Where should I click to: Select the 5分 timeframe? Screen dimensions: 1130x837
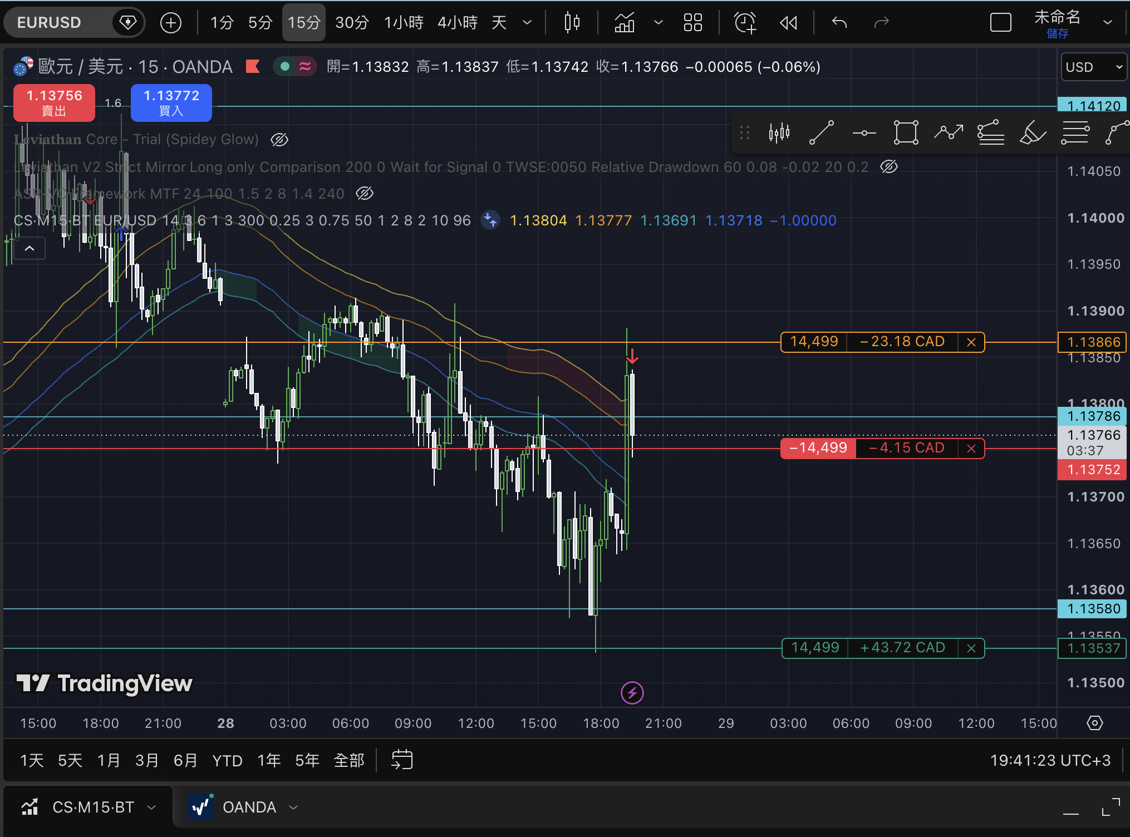tap(260, 23)
